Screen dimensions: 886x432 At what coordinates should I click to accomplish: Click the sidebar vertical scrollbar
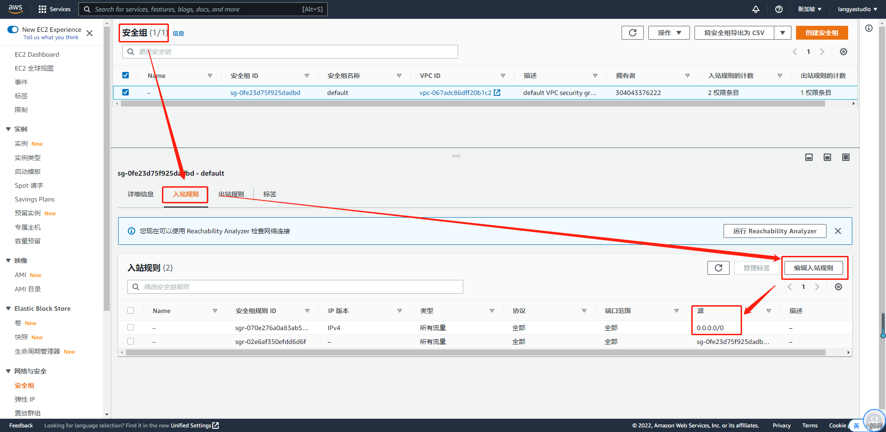tap(107, 168)
